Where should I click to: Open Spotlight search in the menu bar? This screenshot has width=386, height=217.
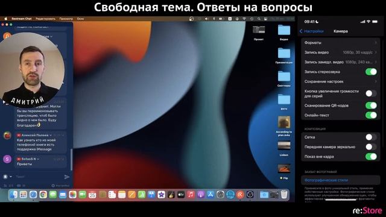pos(259,19)
